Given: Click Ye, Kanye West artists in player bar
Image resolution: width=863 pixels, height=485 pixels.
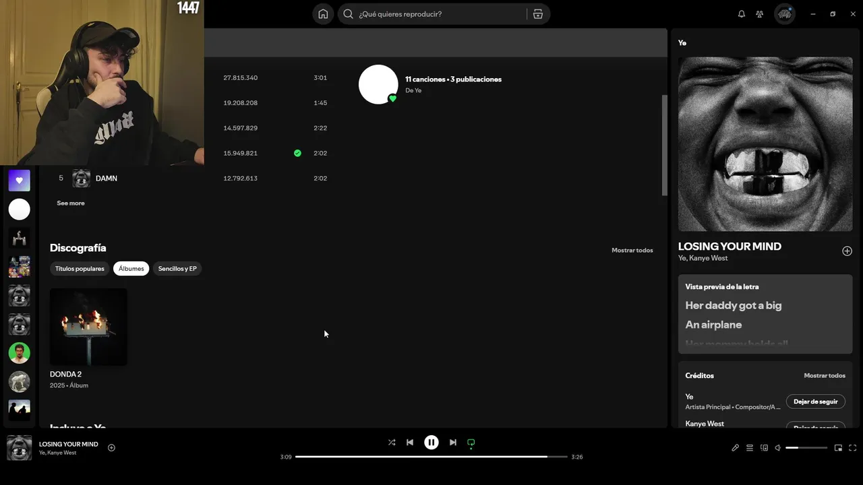Looking at the screenshot, I should click(x=58, y=453).
